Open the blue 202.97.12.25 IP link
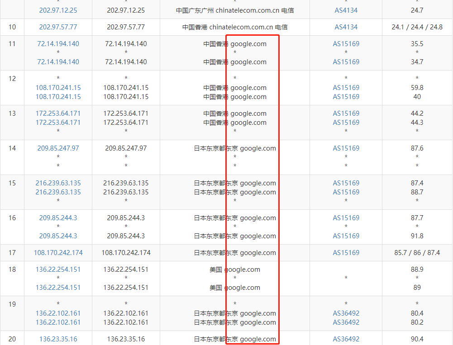 click(x=58, y=10)
